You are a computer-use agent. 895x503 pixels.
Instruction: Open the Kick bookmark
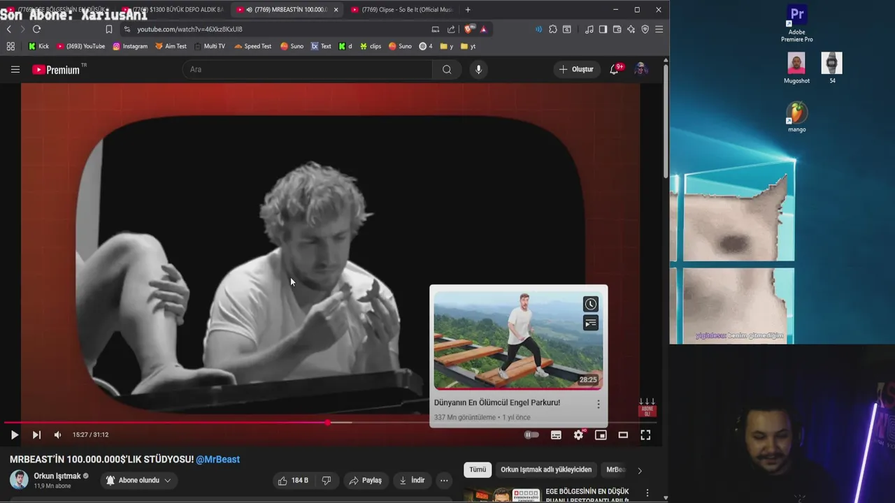pos(38,46)
